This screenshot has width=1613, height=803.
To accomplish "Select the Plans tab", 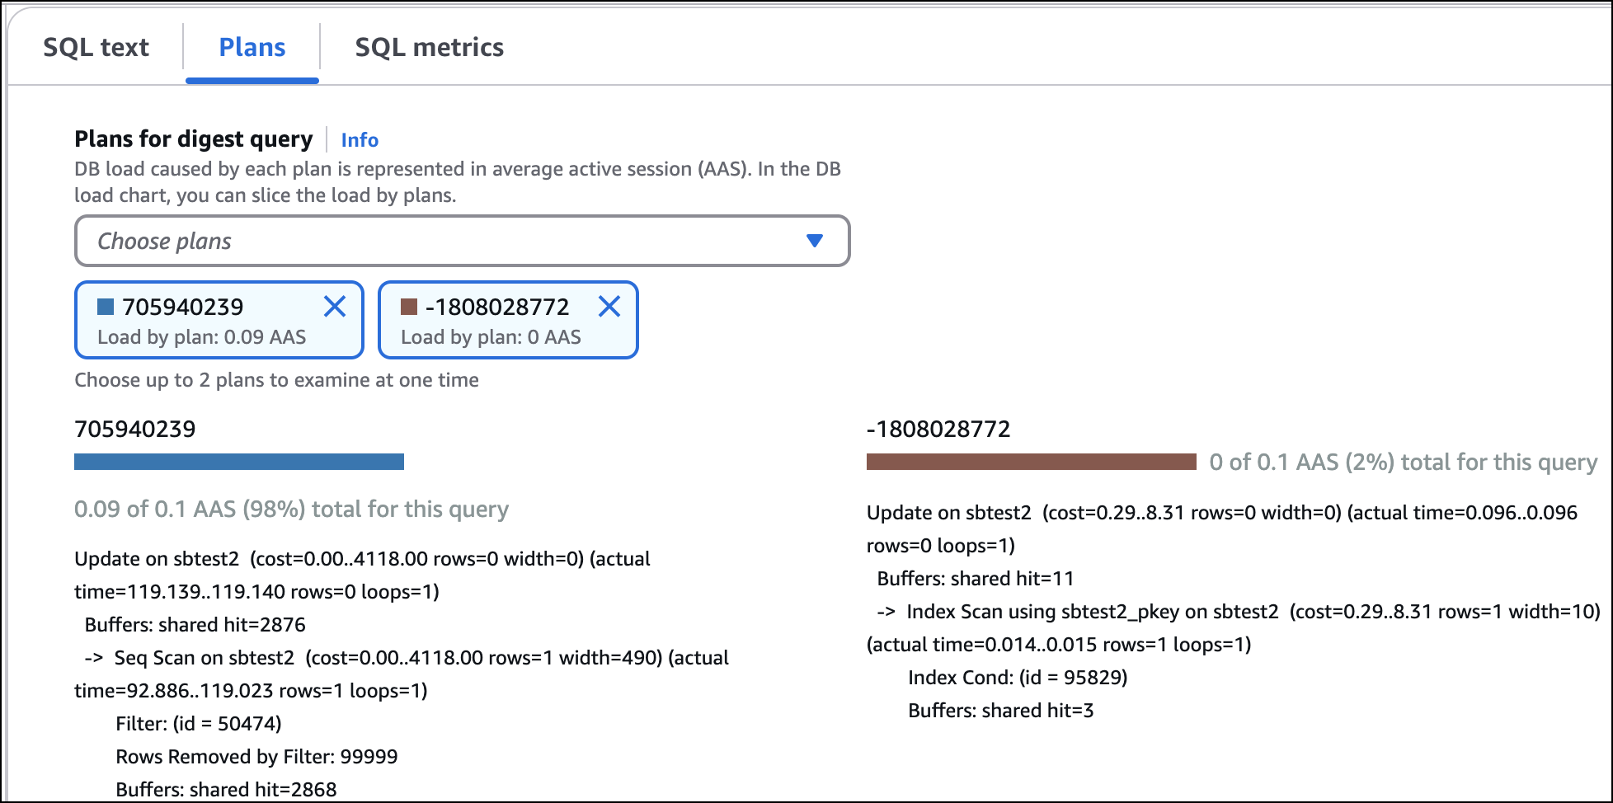I will [252, 47].
